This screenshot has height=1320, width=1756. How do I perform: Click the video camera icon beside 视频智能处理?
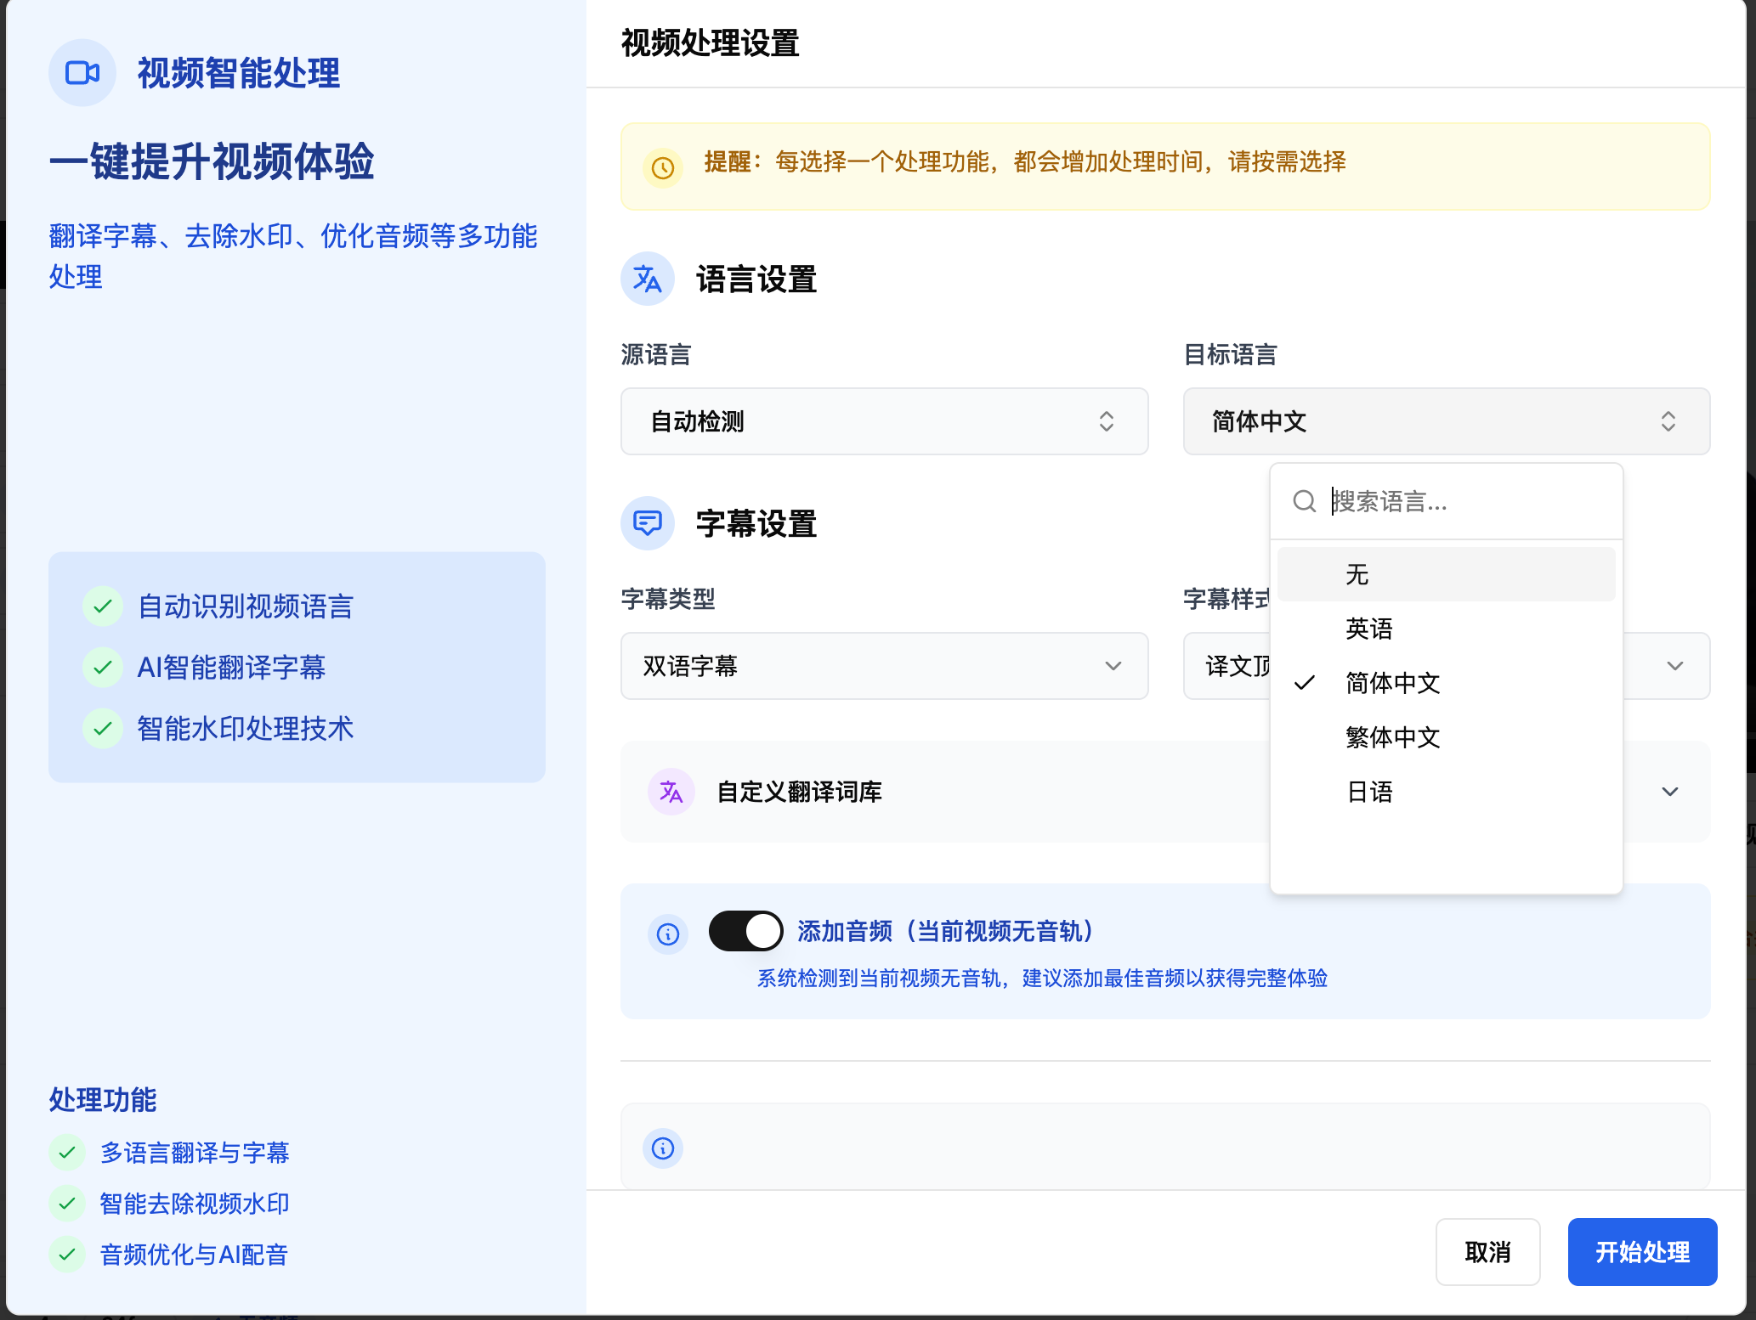82,73
